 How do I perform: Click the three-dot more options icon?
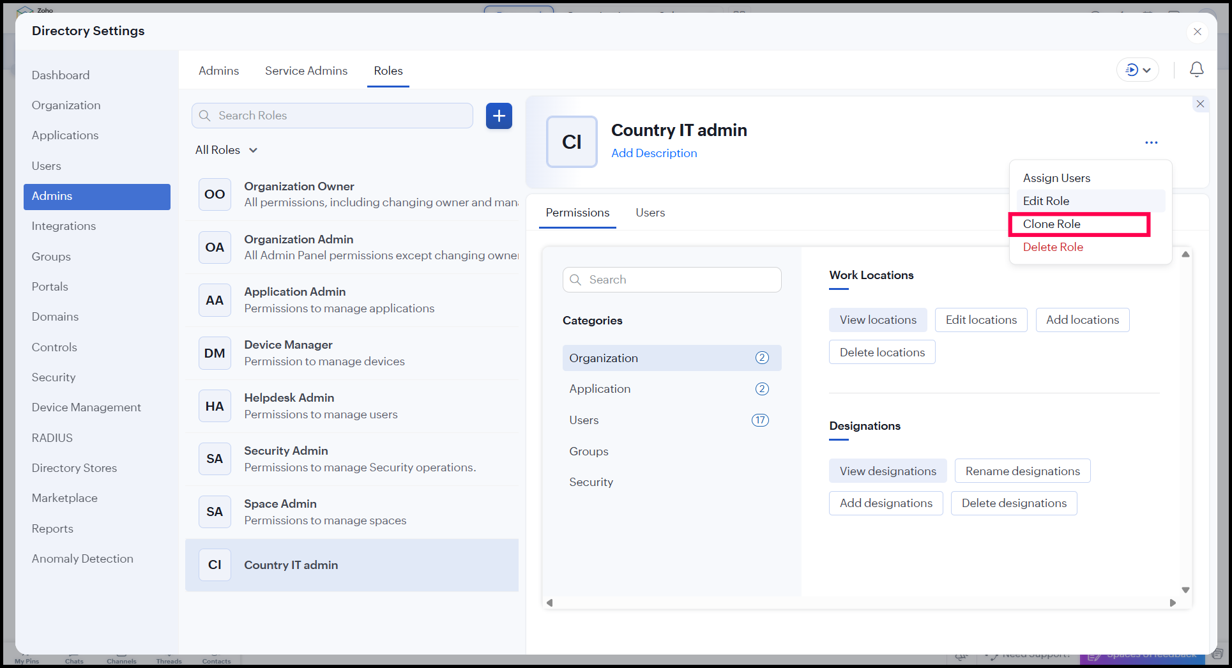(1151, 142)
